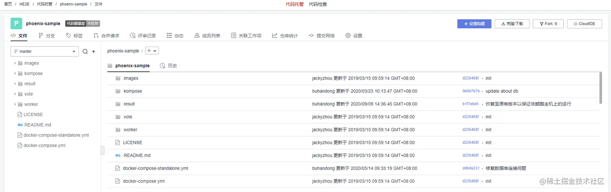This screenshot has height=192, width=611.
Task: Open the 设置 tab
Action: coord(354,36)
